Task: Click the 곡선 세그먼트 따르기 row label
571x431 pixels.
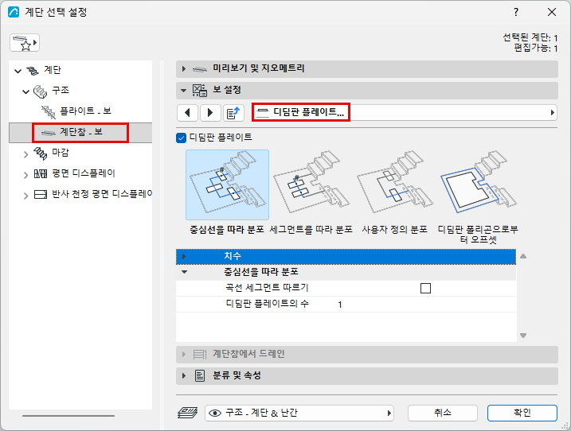Action: click(267, 288)
